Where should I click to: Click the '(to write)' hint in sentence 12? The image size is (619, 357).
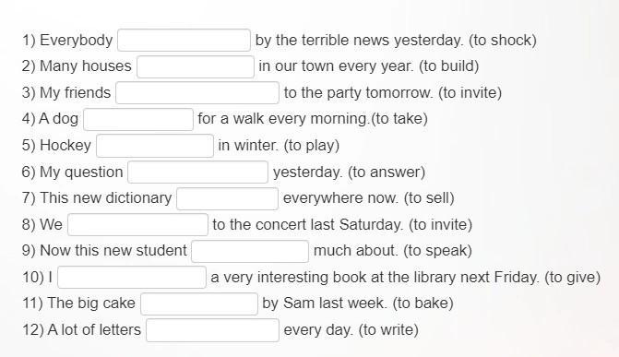coord(388,329)
